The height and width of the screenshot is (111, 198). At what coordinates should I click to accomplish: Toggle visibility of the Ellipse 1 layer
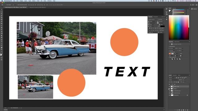coord(169,88)
